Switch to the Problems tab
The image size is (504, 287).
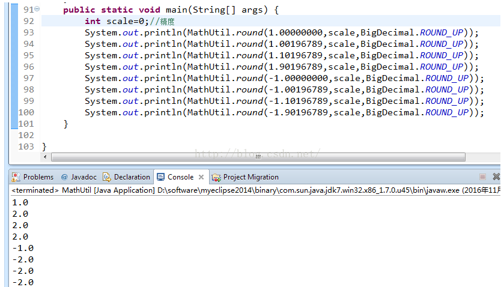click(x=32, y=177)
